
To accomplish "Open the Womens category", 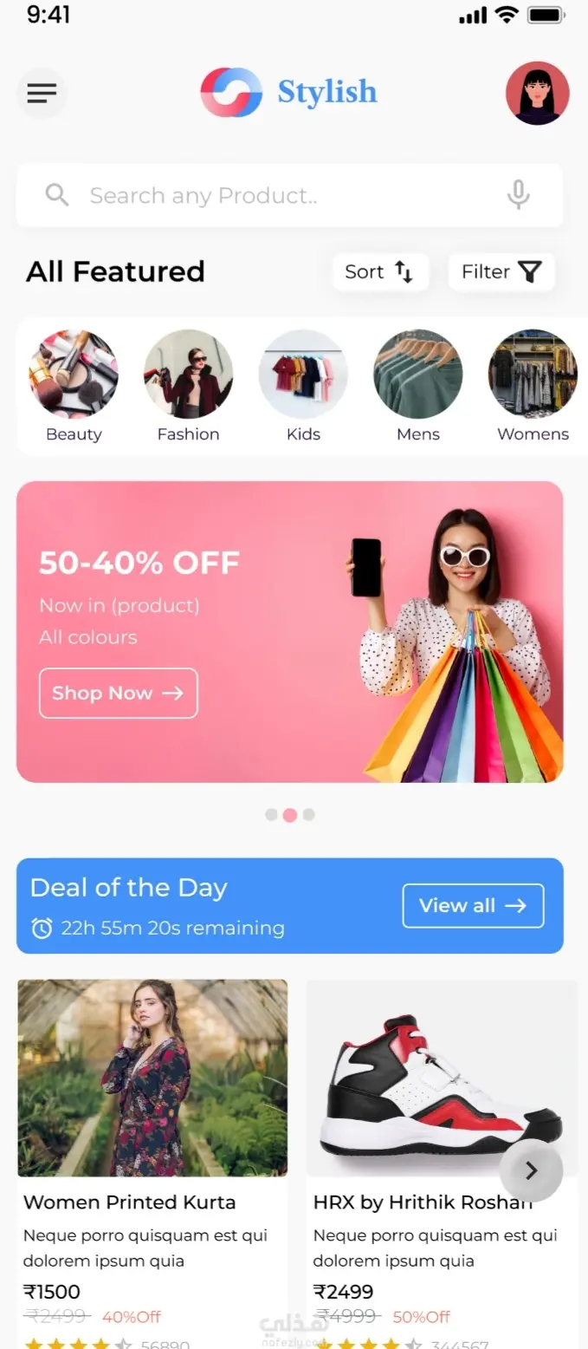I will tap(533, 387).
